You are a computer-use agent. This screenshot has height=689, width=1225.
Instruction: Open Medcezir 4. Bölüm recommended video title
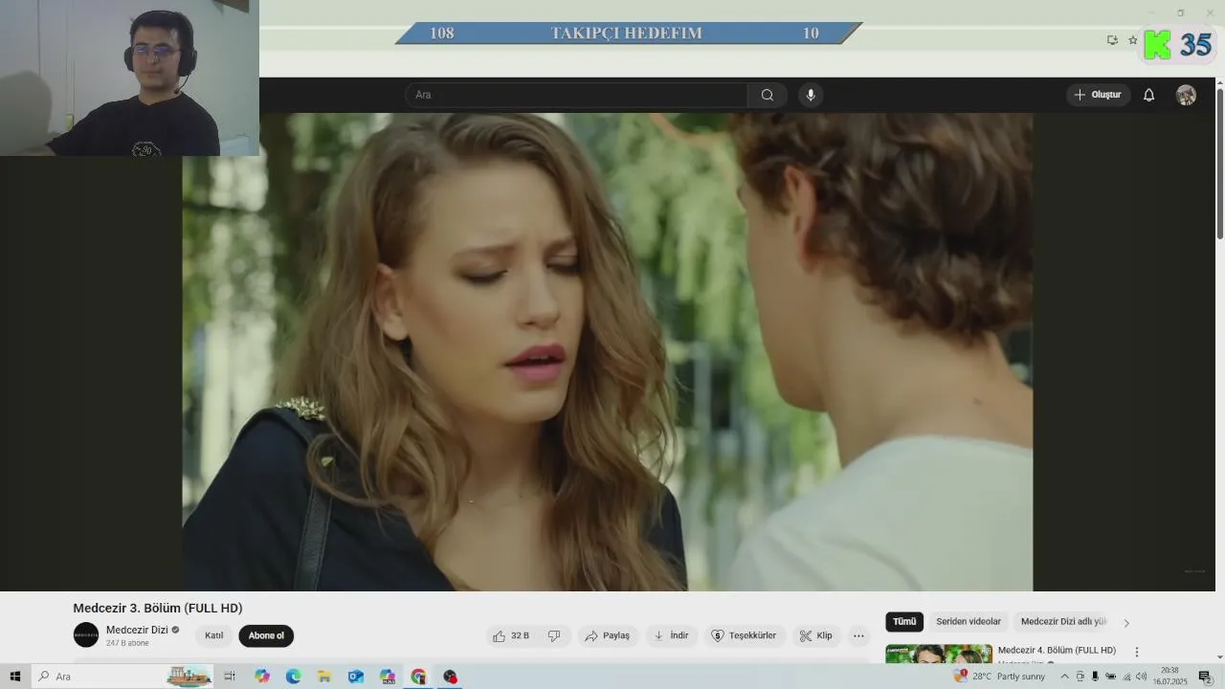pos(1057,651)
